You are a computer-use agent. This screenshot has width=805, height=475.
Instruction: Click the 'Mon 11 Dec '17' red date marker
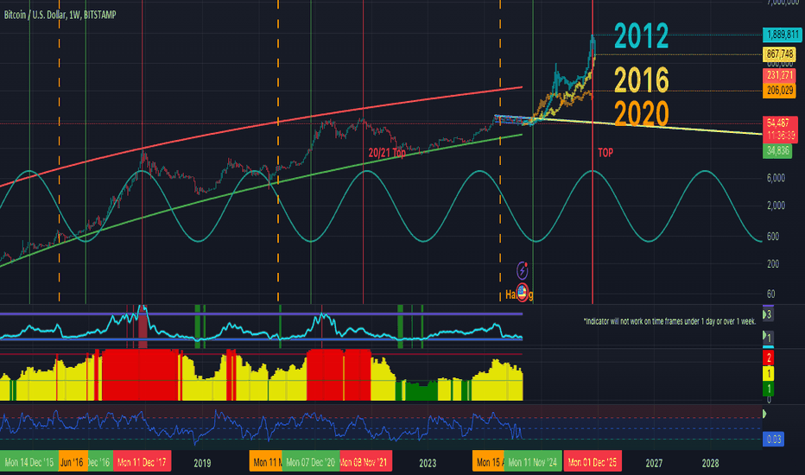tap(142, 462)
